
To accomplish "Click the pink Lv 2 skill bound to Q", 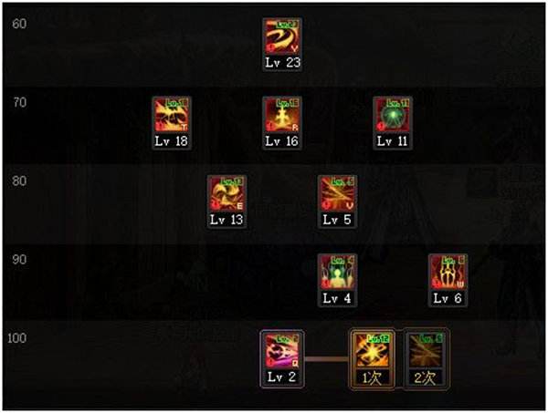I will pos(282,351).
